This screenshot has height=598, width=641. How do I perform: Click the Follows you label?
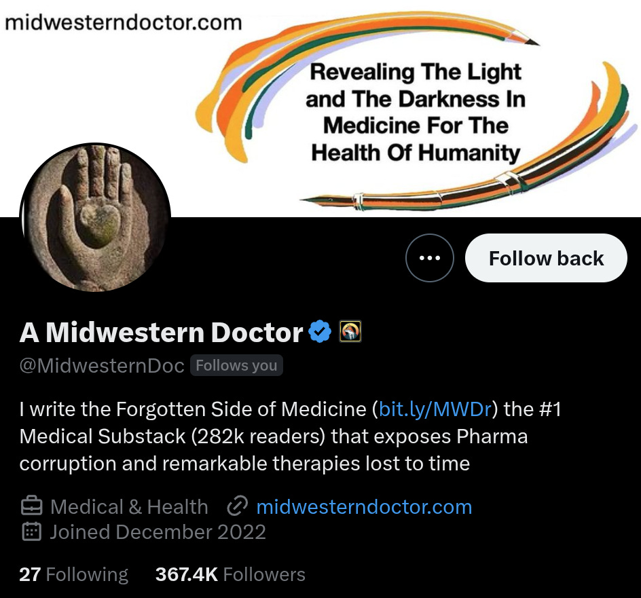pos(236,365)
